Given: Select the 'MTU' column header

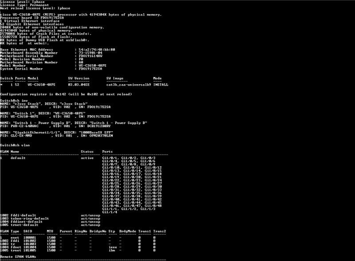Looking at the screenshot, I should (50, 231).
